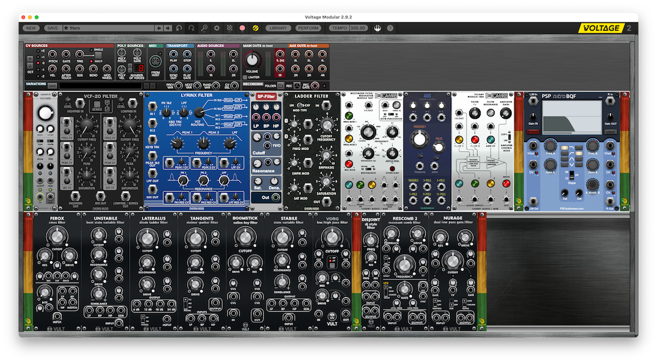Switch to the PERFORM view
The width and height of the screenshot is (657, 362).
308,28
